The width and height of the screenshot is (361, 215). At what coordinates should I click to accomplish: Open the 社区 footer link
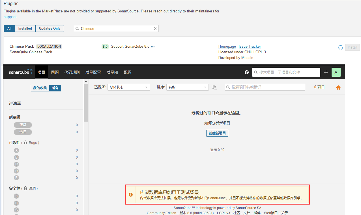click(x=237, y=213)
